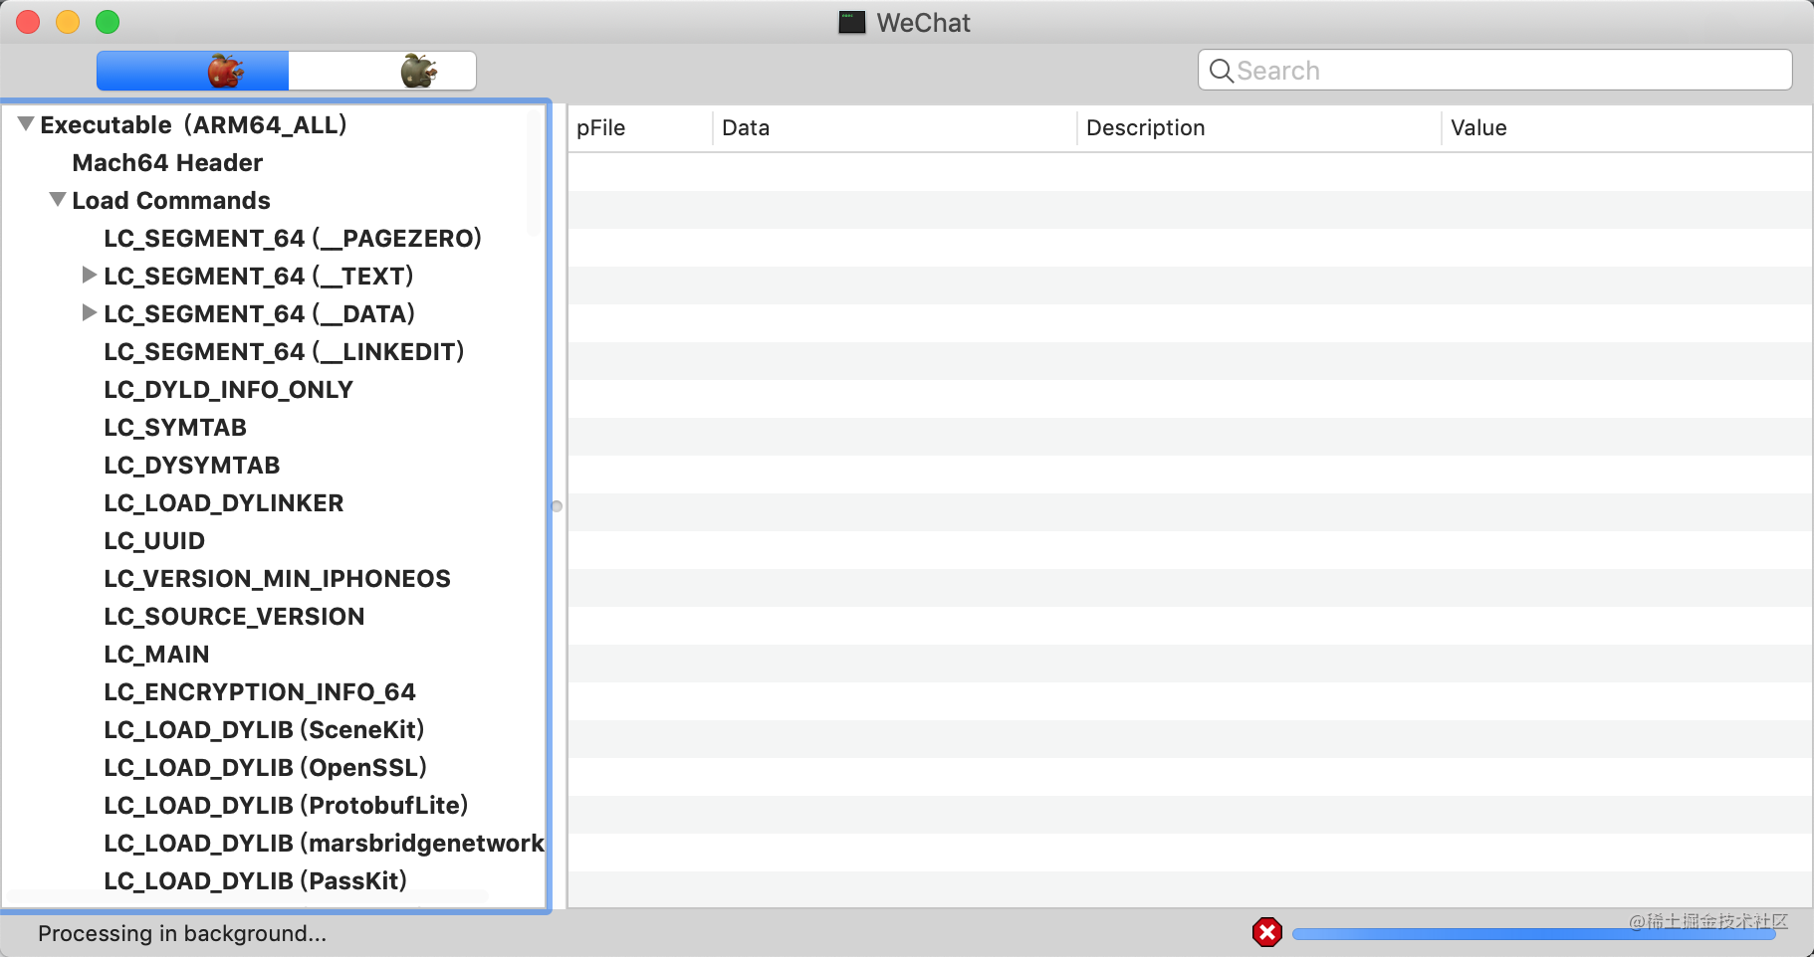The width and height of the screenshot is (1814, 957).
Task: Zoom the window with the green button
Action: click(108, 22)
